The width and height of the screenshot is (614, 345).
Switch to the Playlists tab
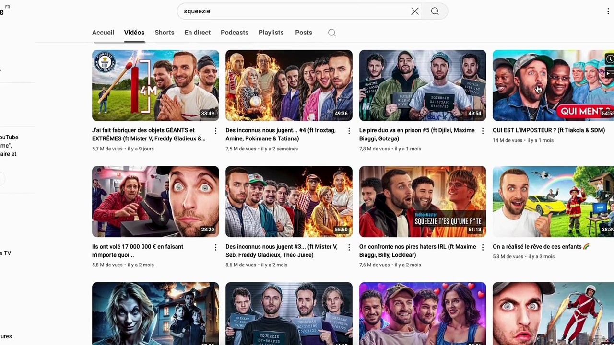click(x=271, y=33)
